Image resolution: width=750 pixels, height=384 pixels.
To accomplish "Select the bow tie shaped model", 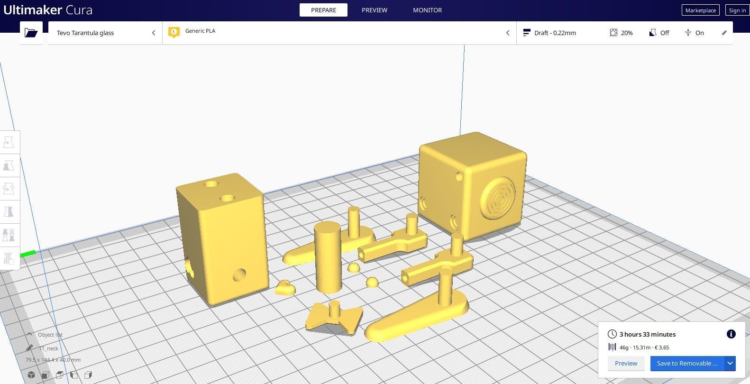I will [334, 318].
